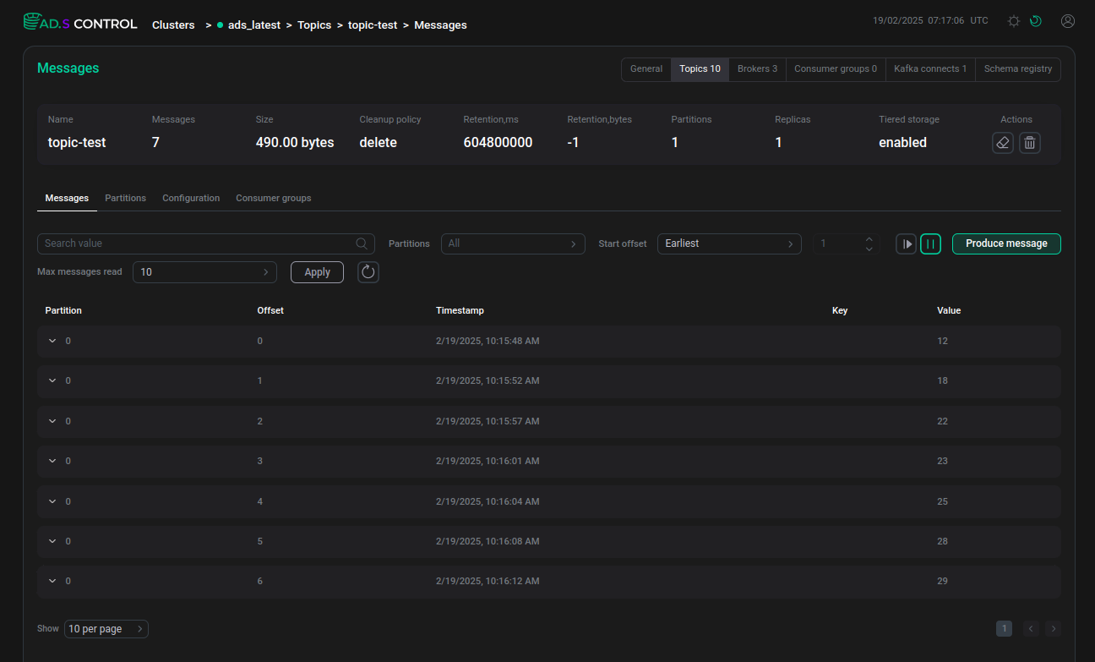Click the Partition column header
Viewport: 1095px width, 662px height.
(x=63, y=310)
